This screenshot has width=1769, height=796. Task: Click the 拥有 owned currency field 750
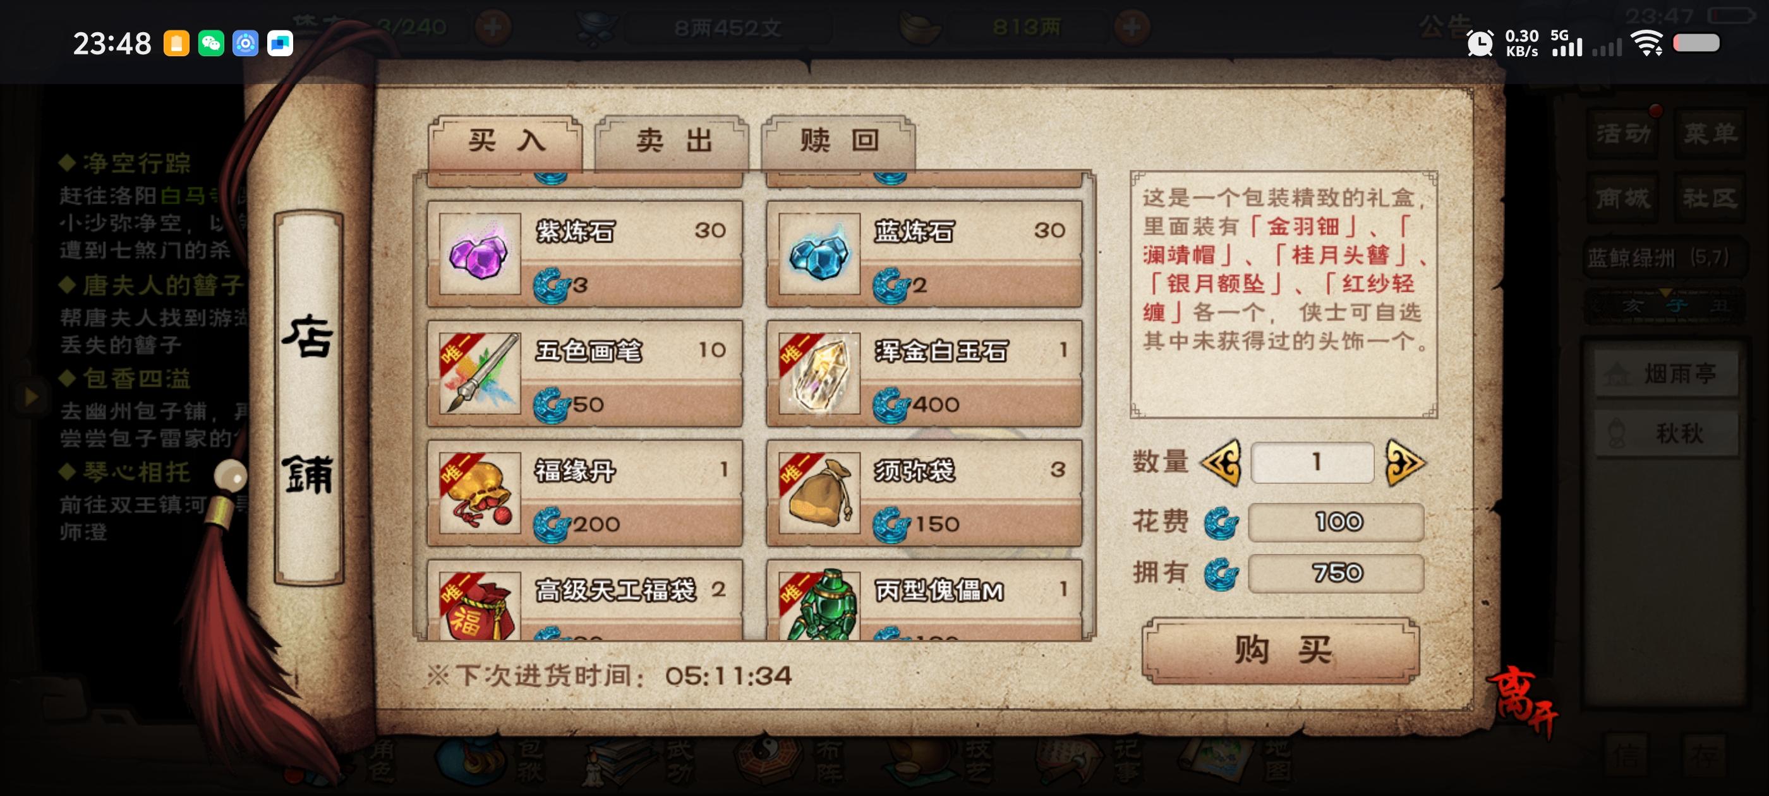coord(1336,573)
